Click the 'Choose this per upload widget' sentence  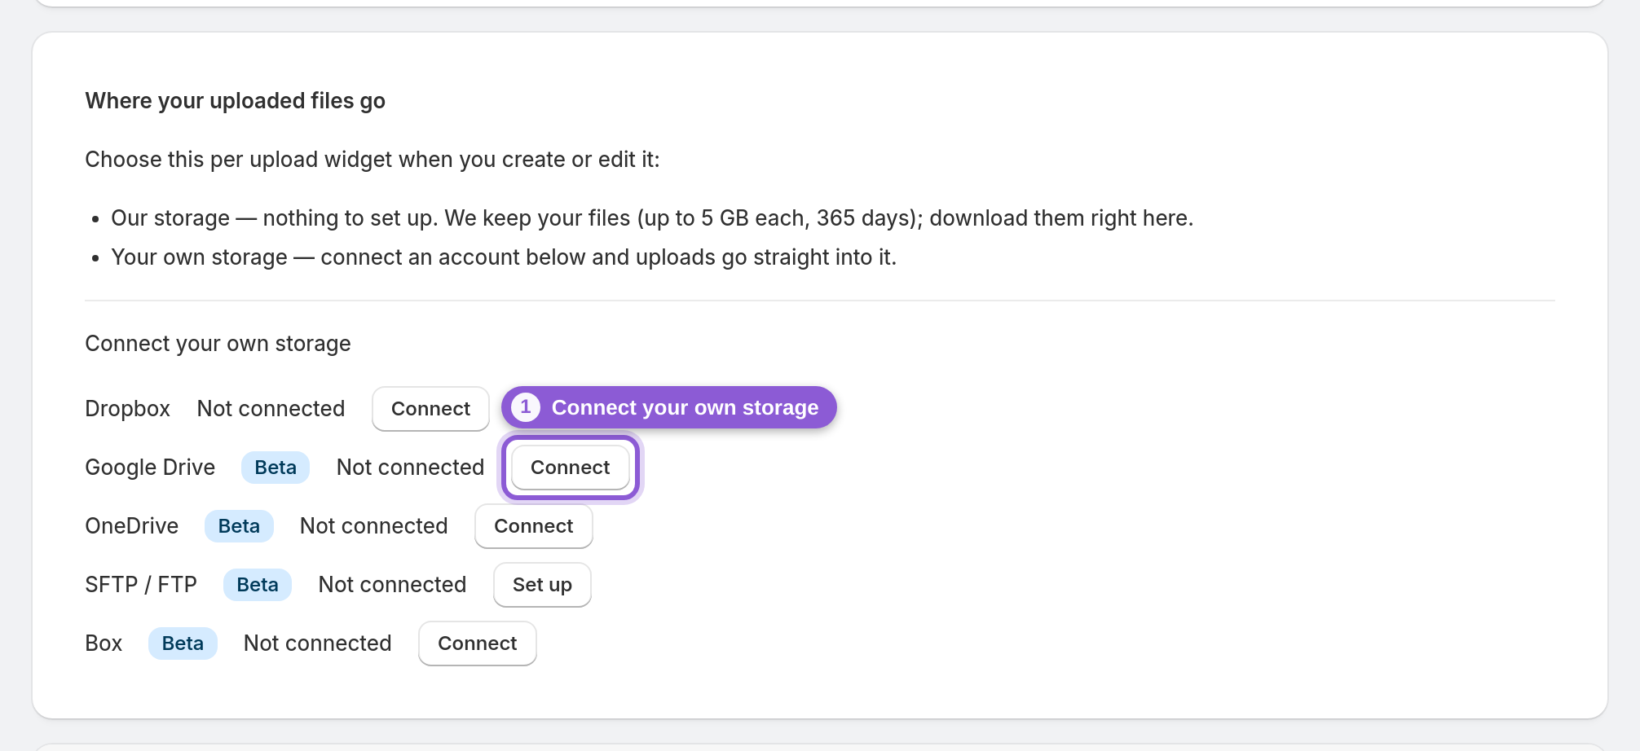tap(373, 160)
